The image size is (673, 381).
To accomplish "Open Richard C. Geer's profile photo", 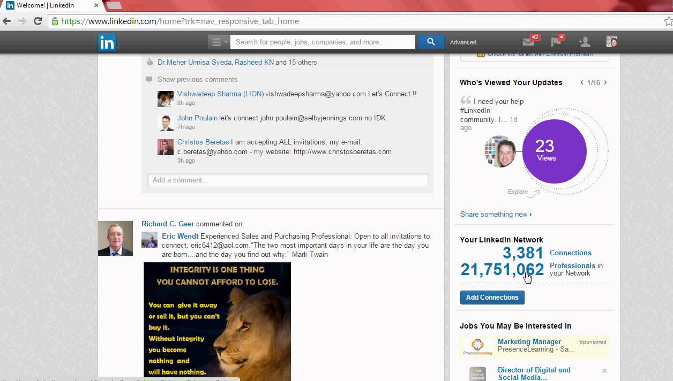I will pyautogui.click(x=115, y=238).
